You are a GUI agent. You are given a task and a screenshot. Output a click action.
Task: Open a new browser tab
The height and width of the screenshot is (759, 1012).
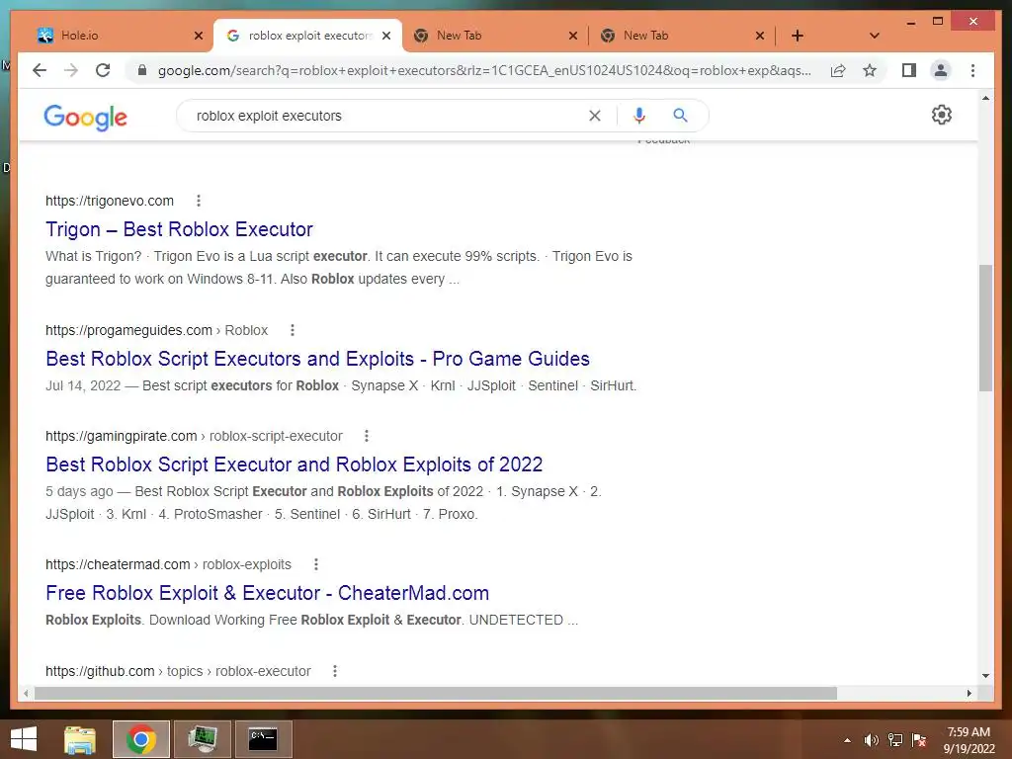coord(798,36)
